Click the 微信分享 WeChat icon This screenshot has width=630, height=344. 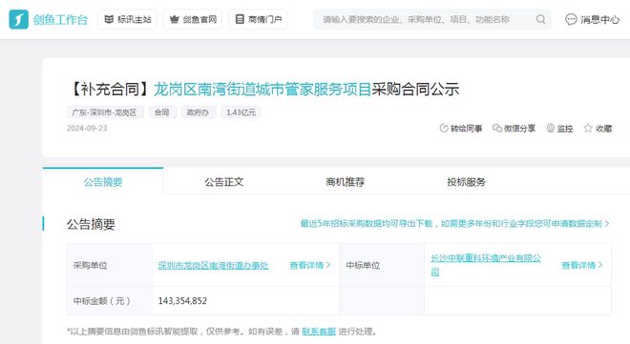tap(497, 129)
